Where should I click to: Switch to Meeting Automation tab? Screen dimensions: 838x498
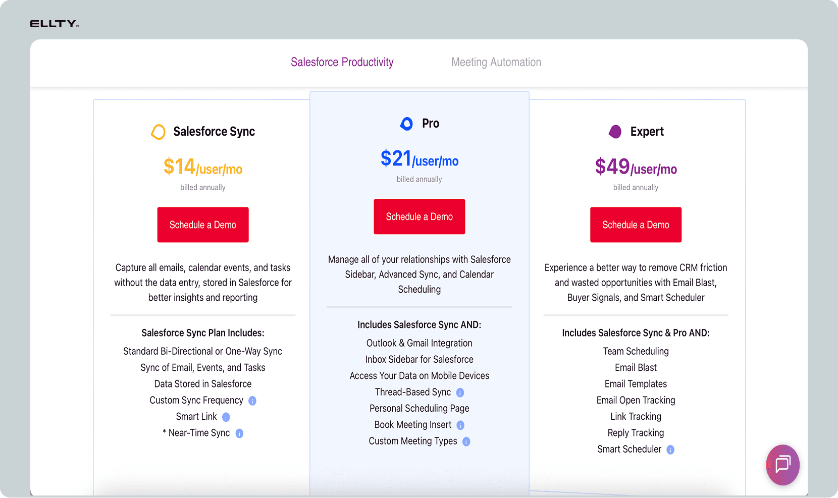click(496, 62)
